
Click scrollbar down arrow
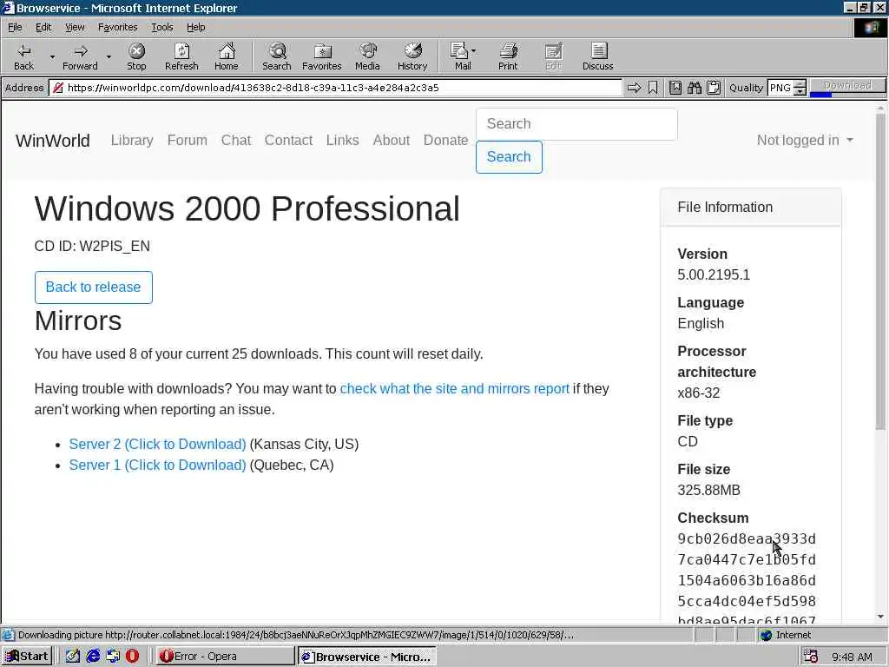click(x=880, y=617)
